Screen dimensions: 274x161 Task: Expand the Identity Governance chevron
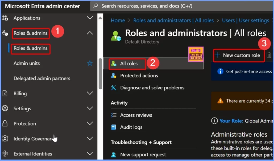[90, 139]
